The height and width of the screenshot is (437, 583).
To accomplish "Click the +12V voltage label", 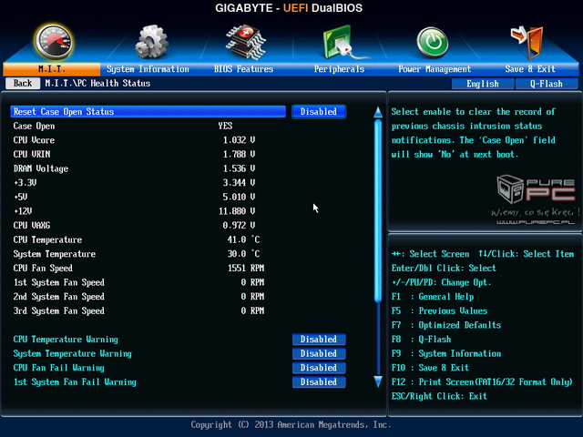I will pyautogui.click(x=23, y=211).
